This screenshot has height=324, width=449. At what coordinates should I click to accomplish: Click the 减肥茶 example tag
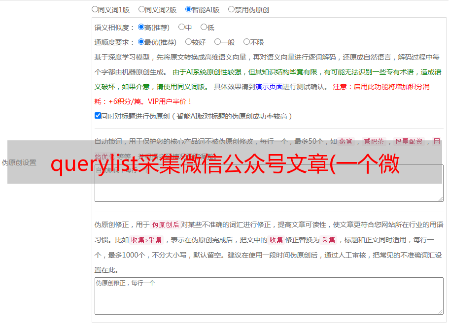click(374, 141)
